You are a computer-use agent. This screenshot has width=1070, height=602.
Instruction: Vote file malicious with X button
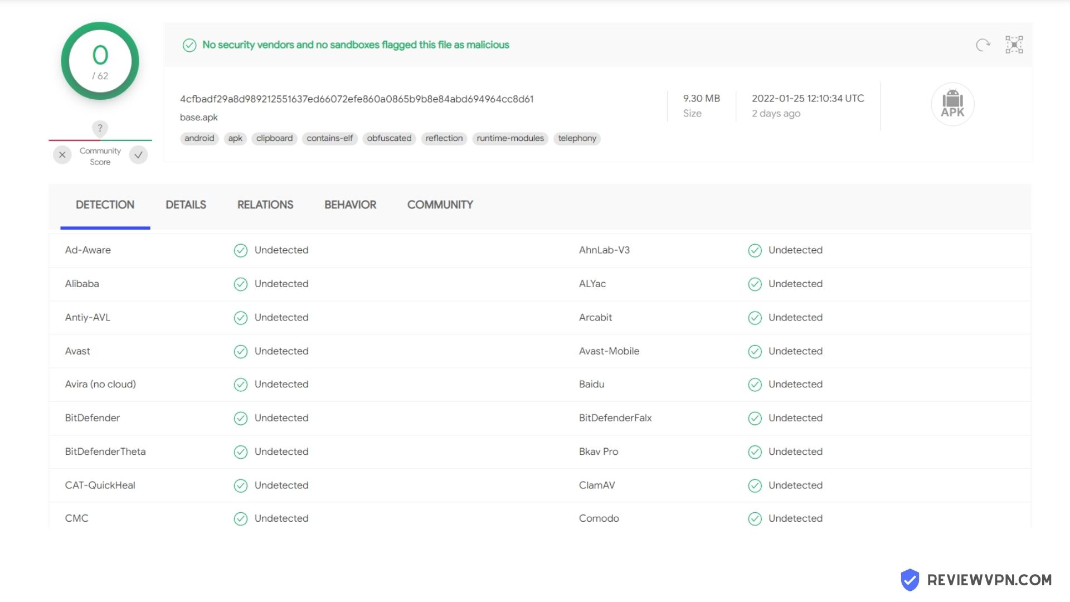(62, 155)
